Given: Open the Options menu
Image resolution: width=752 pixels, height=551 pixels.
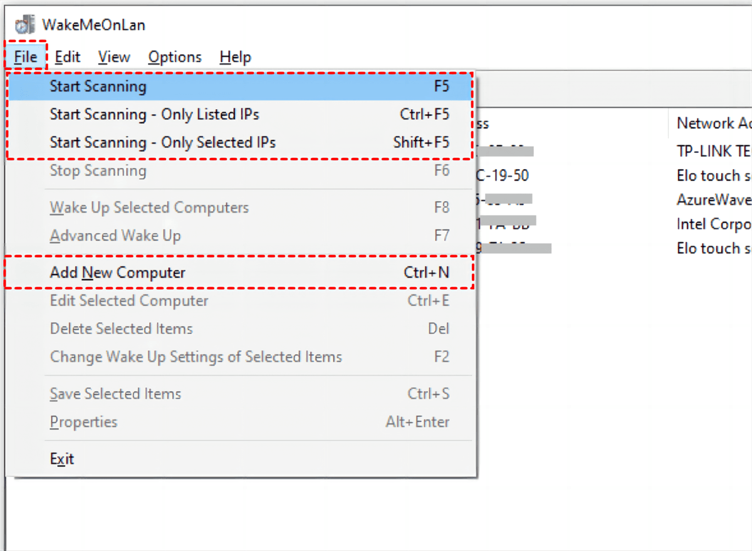Looking at the screenshot, I should pos(175,57).
